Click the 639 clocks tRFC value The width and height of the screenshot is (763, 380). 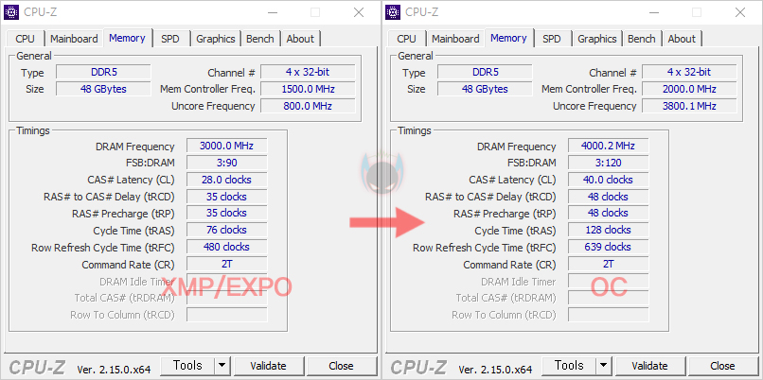pos(609,247)
